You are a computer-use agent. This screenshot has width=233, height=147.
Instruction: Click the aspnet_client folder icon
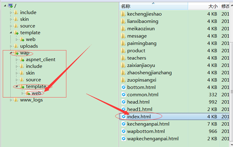pos(22,60)
